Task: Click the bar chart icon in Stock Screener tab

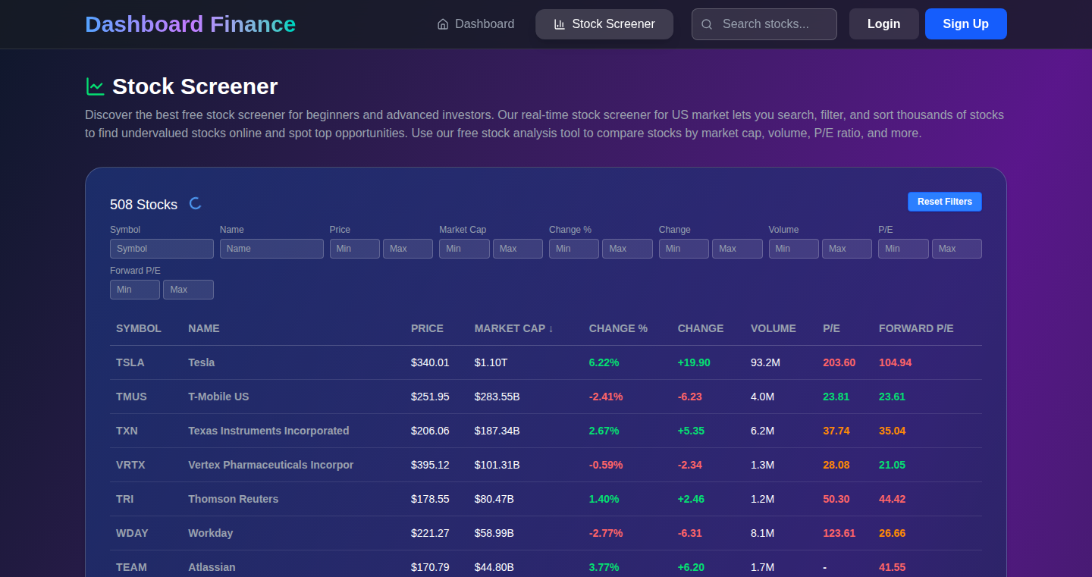Action: [560, 24]
